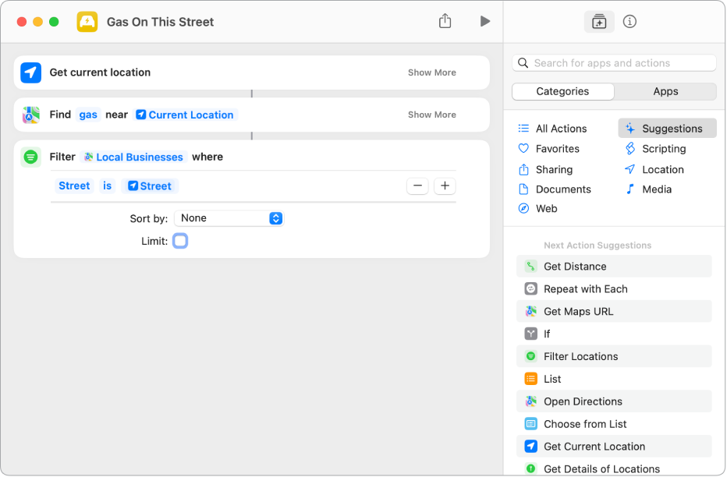Expand Show More on Get current location
Viewport: 727px width, 477px height.
431,72
